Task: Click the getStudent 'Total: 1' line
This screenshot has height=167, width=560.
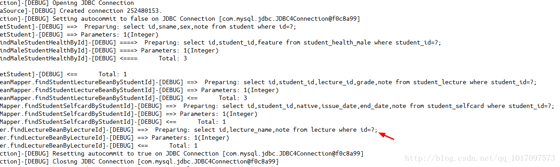Action: point(63,74)
